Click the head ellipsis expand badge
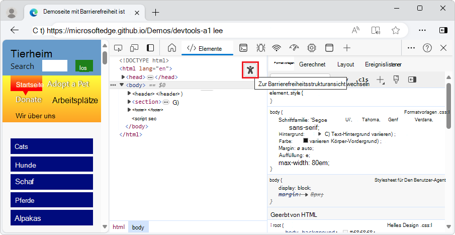This screenshot has height=235, width=455. (150, 77)
